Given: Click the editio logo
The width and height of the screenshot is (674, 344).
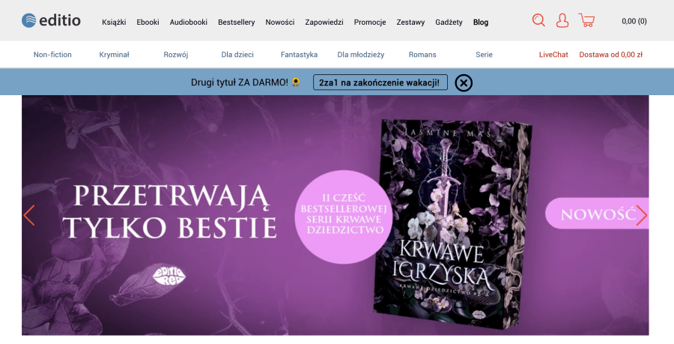Looking at the screenshot, I should (51, 20).
